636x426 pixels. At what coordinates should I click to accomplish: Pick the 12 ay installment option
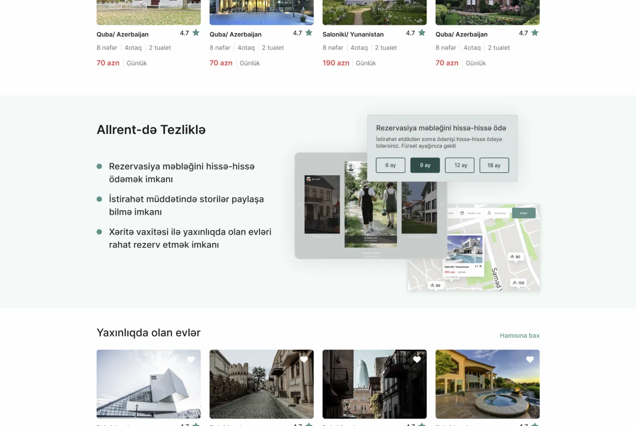tap(460, 165)
